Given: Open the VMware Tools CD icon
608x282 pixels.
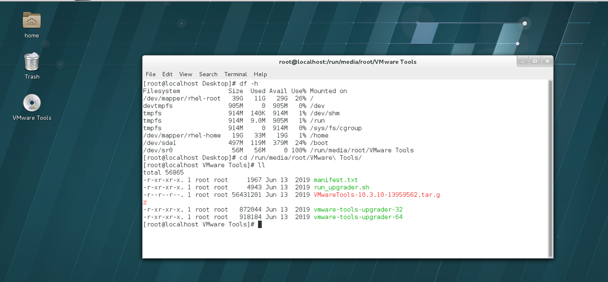Looking at the screenshot, I should click(x=31, y=102).
